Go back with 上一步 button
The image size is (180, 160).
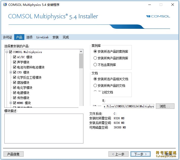pos(118,154)
